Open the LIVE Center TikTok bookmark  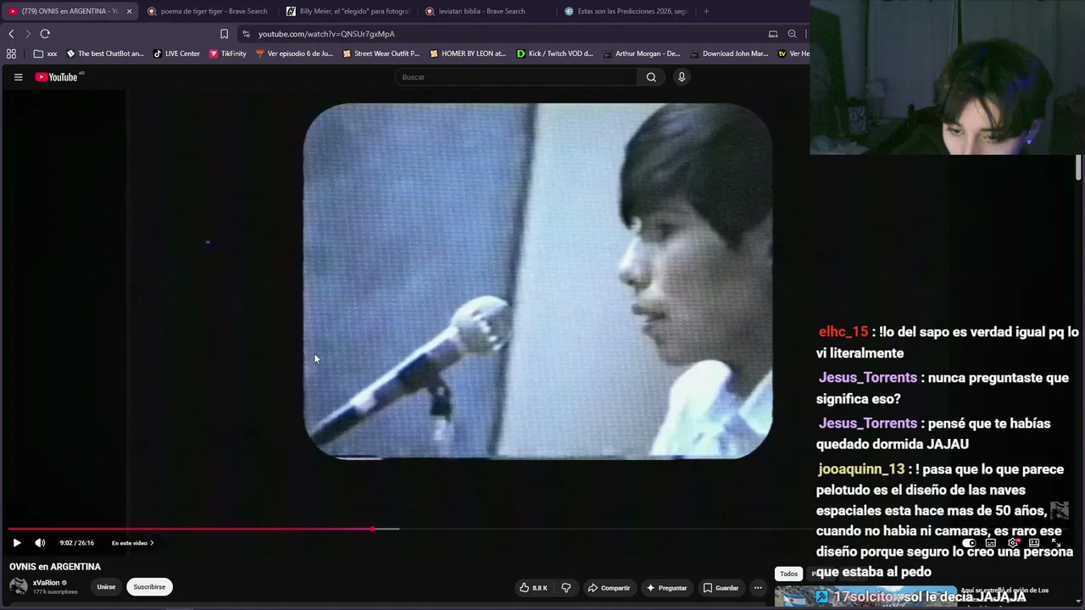(x=176, y=53)
